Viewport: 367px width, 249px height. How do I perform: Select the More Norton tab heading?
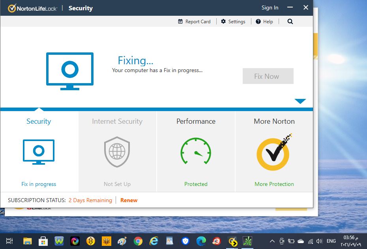274,121
